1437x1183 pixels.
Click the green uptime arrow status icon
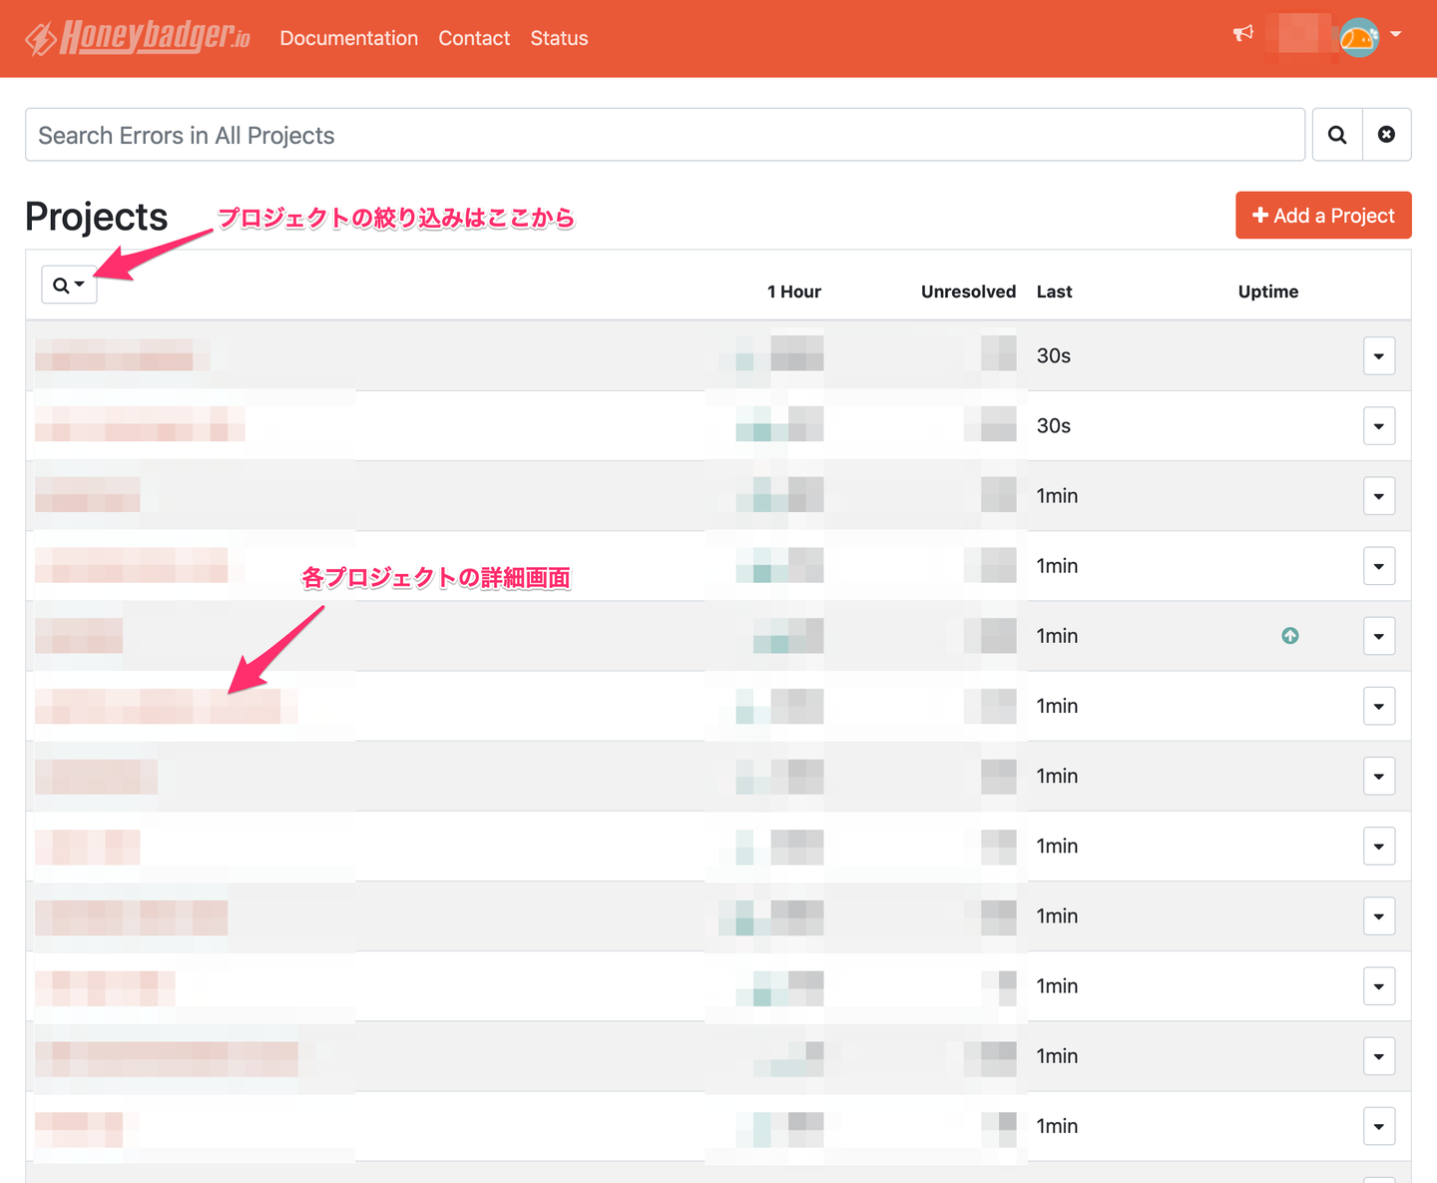click(x=1289, y=636)
